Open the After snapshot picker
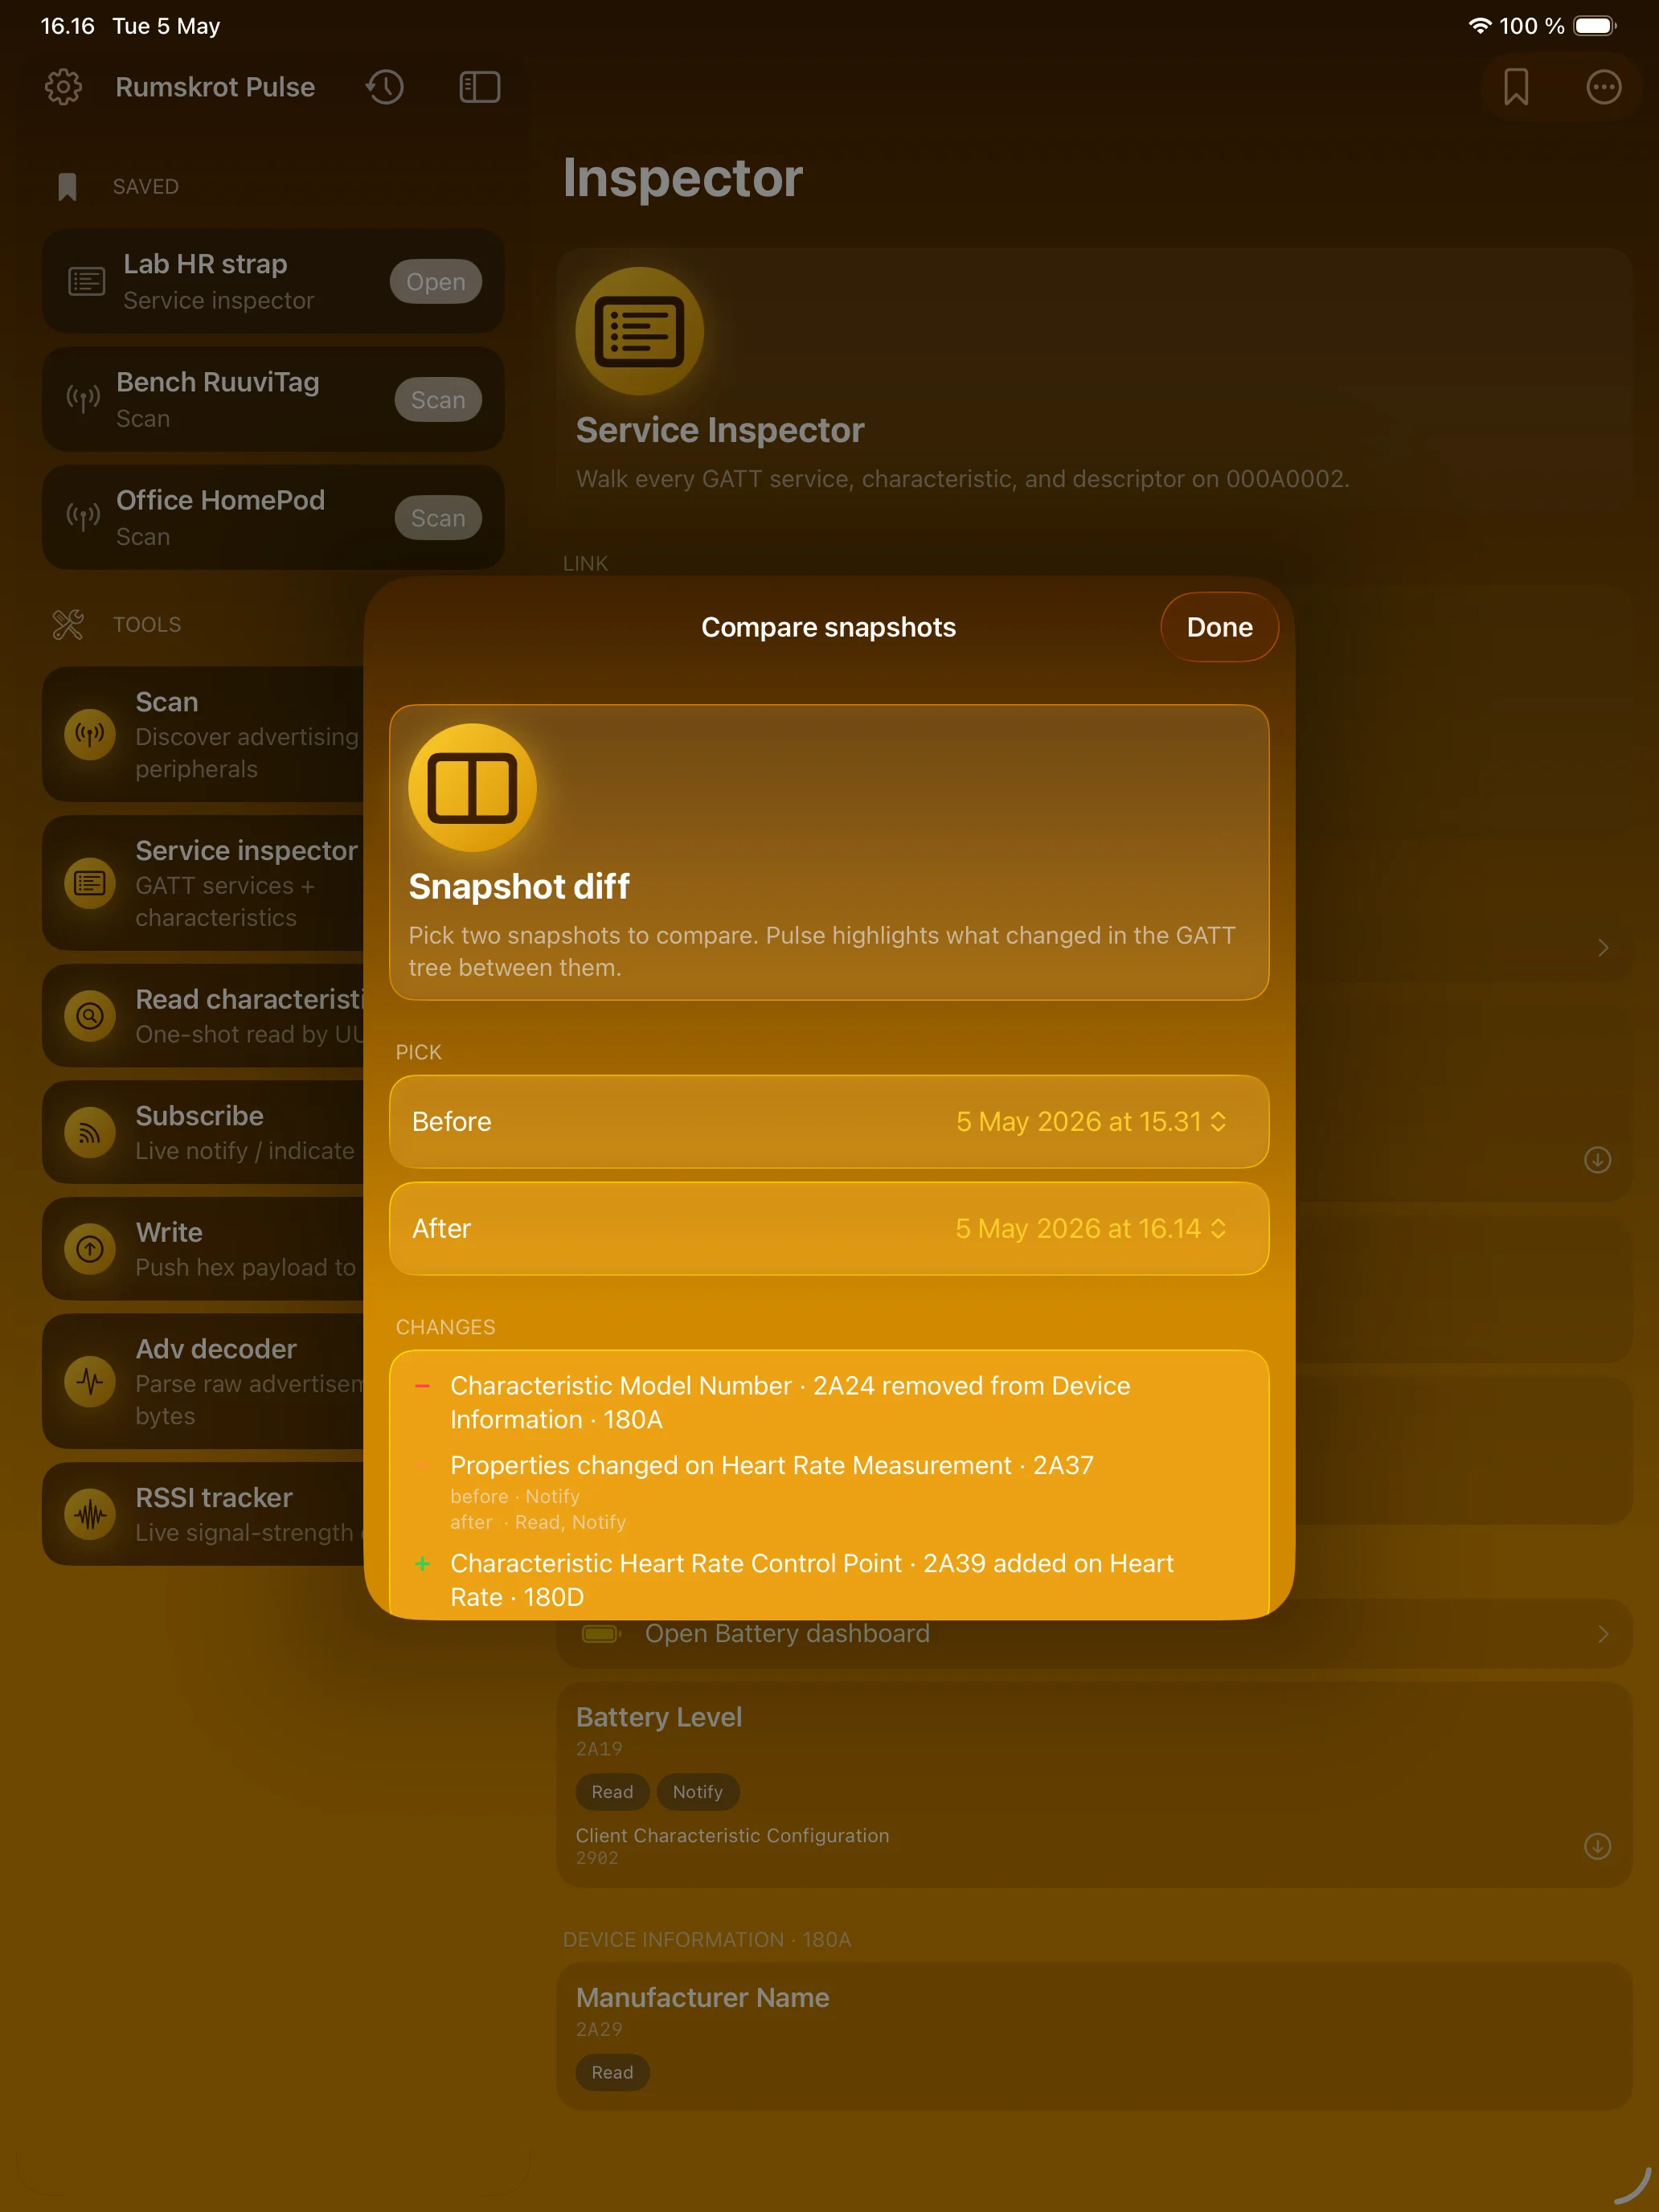Screen dimensions: 1659x2212 [x=829, y=1229]
